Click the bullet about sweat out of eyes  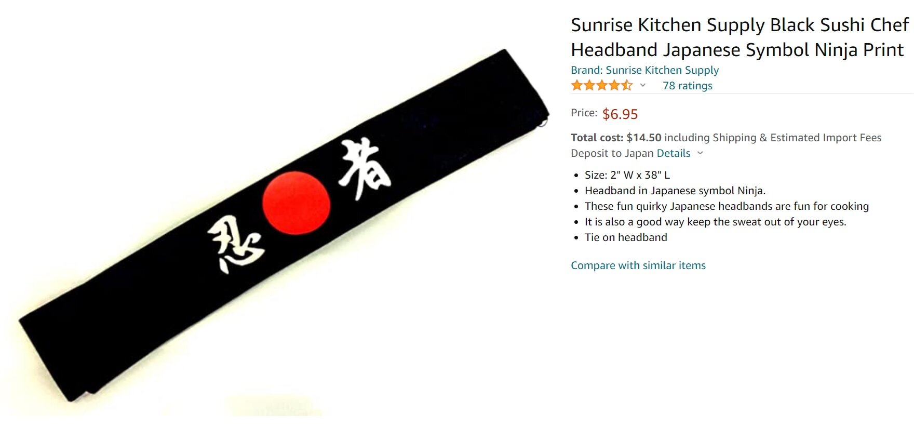(716, 222)
